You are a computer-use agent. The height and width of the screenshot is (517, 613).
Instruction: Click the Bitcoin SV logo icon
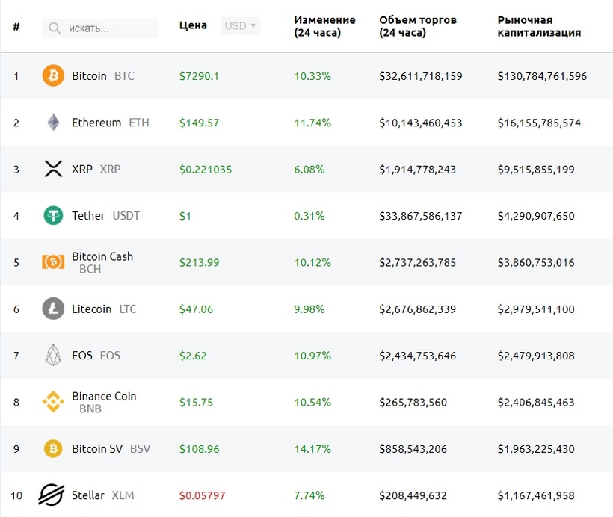coord(53,448)
